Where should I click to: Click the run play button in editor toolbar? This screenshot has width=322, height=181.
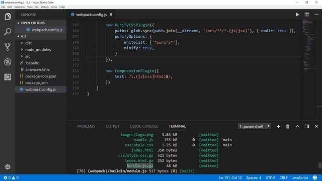pos(297,15)
